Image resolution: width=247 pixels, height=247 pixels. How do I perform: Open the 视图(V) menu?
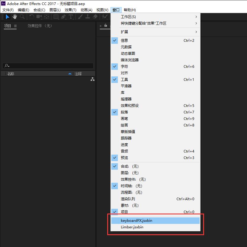102,10
